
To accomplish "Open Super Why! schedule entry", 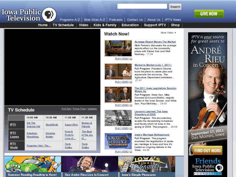I will pyautogui.click(x=71, y=125).
